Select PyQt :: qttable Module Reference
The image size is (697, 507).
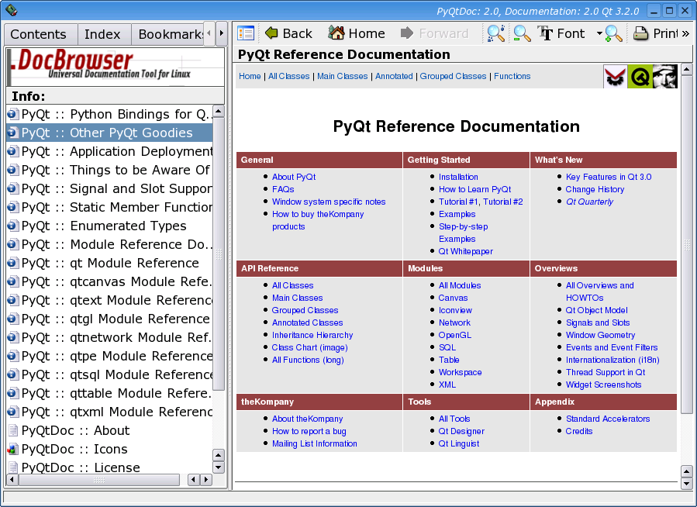tap(109, 393)
